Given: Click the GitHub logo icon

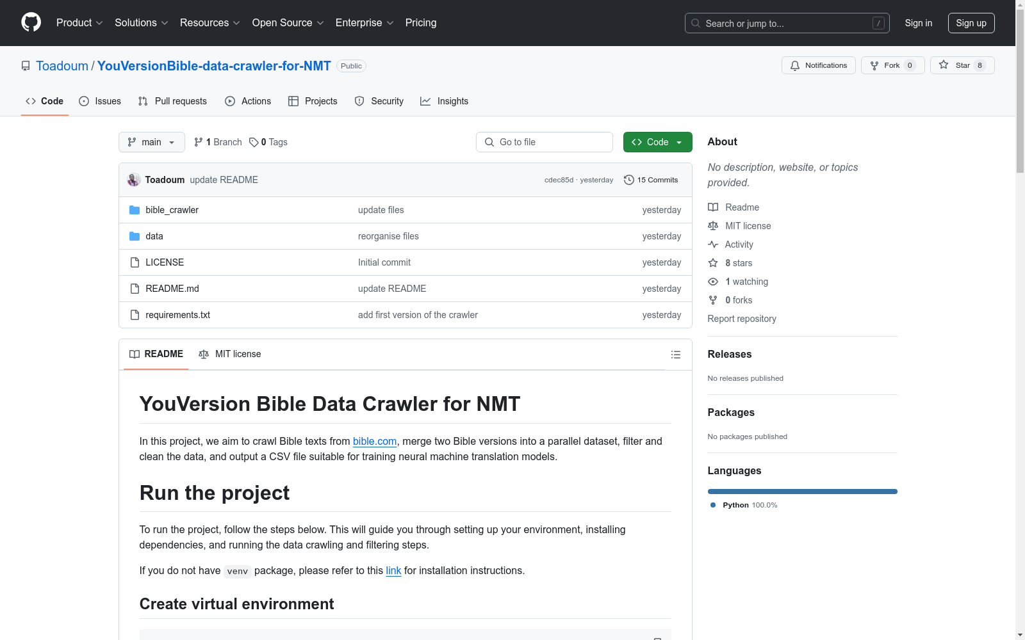Looking at the screenshot, I should click(31, 22).
